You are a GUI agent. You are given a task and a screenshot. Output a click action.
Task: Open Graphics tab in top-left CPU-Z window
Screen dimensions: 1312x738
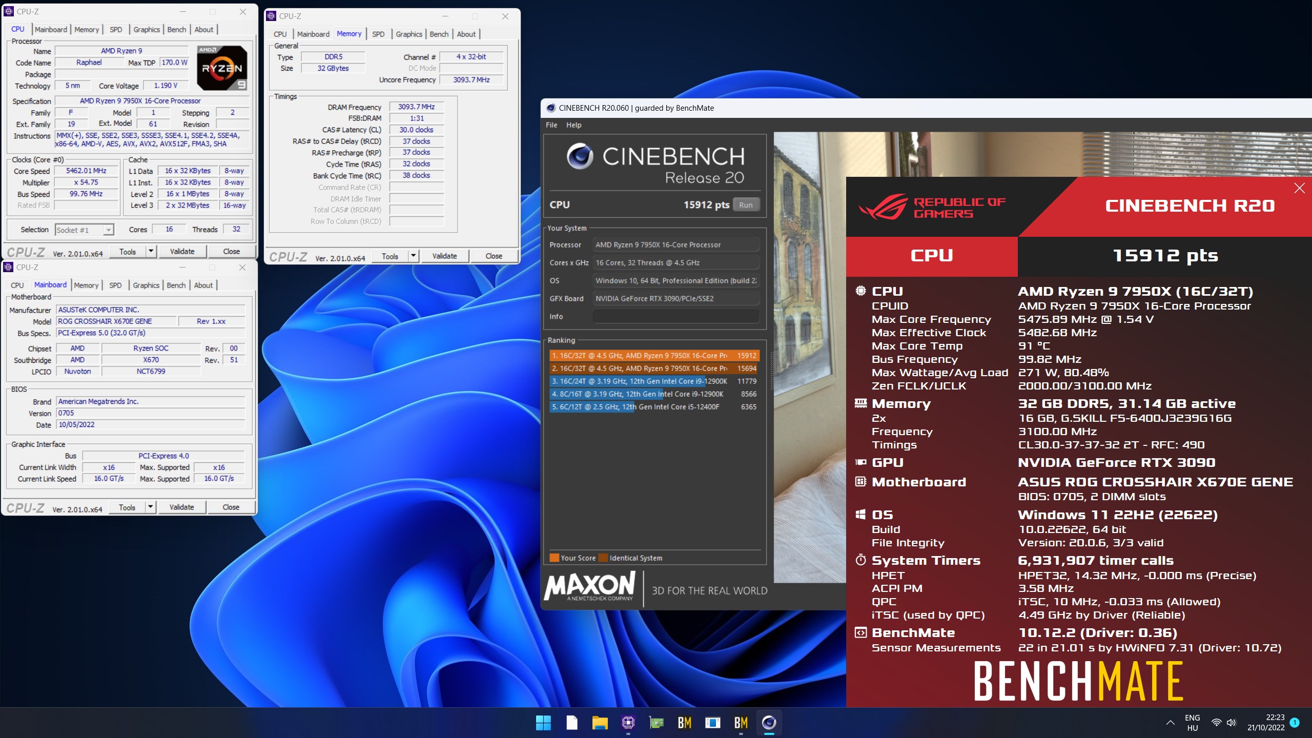click(147, 30)
